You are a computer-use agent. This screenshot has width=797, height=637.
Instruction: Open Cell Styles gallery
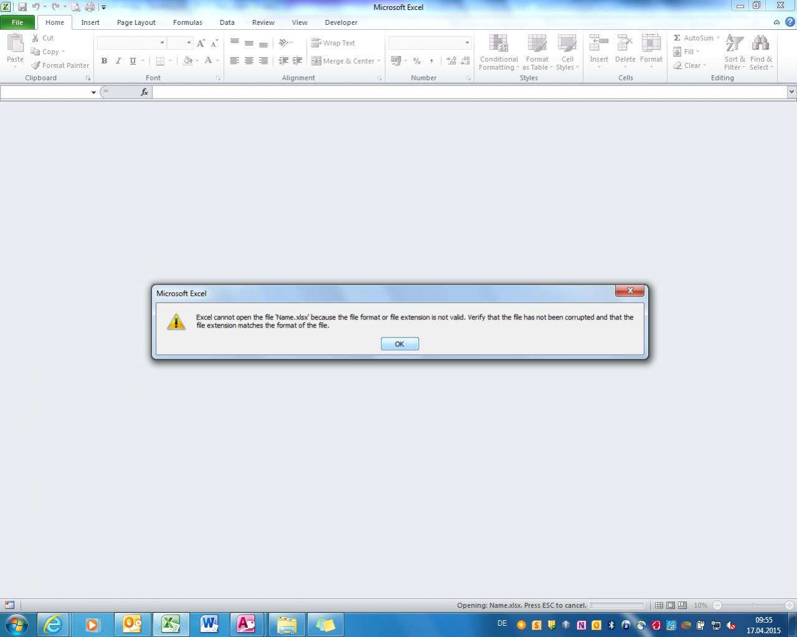[567, 52]
